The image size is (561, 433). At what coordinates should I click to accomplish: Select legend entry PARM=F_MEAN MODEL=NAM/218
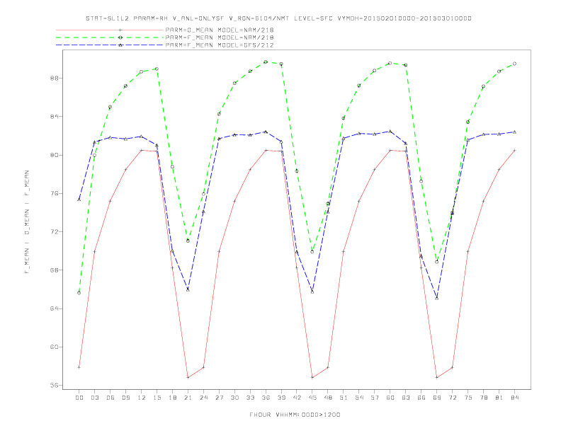[x=220, y=37]
